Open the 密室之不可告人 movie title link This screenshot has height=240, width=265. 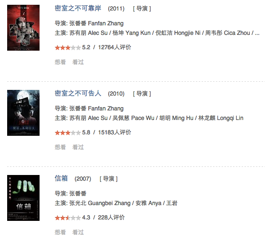click(78, 93)
